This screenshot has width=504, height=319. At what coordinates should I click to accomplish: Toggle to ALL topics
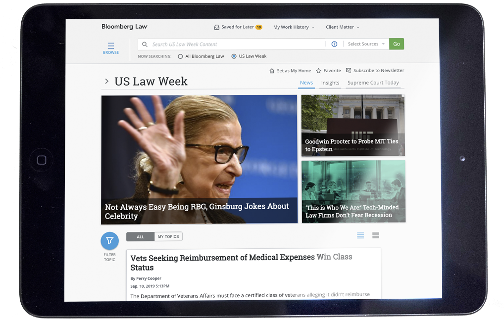click(x=141, y=237)
